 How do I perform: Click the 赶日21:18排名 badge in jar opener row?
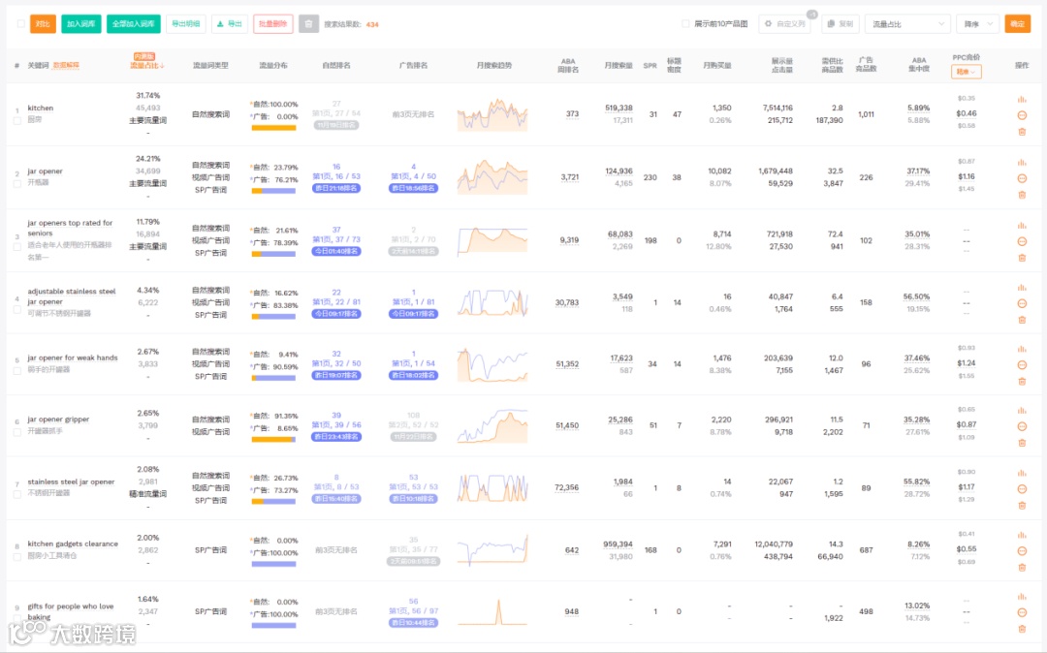tap(336, 188)
